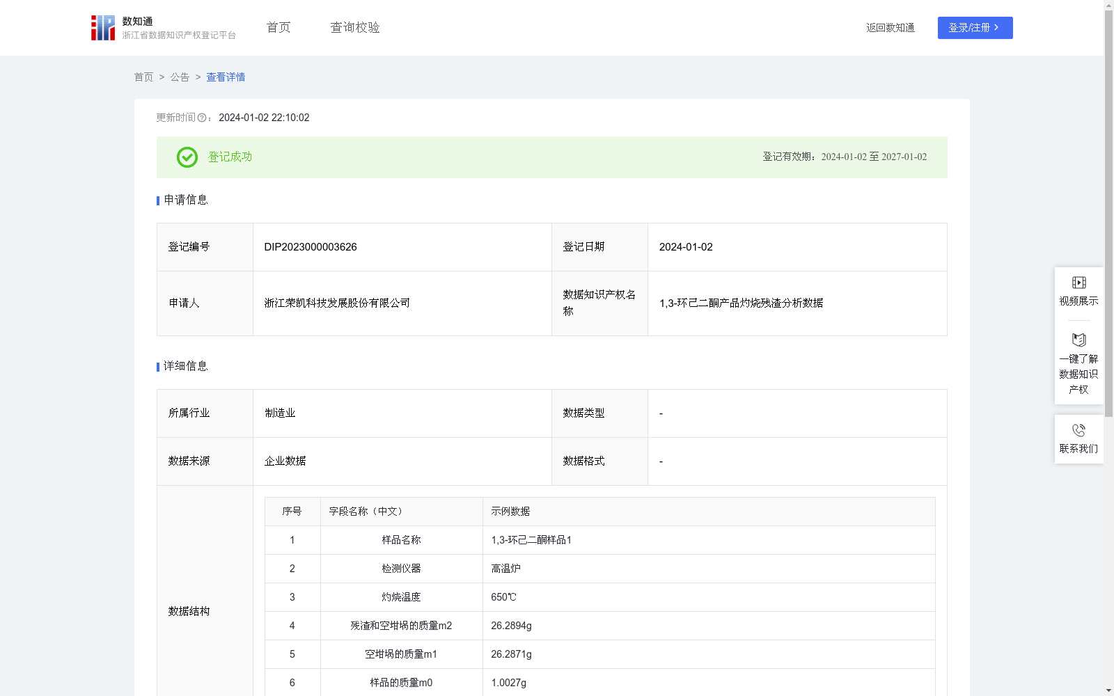Open the 一键了解数据知识产权 guide icon
1114x696 pixels.
click(1078, 340)
